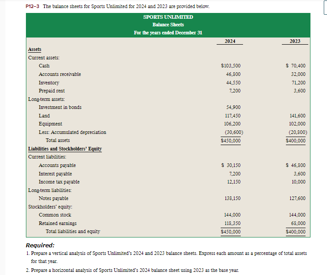Click the Prepaid rent row label

(52, 91)
